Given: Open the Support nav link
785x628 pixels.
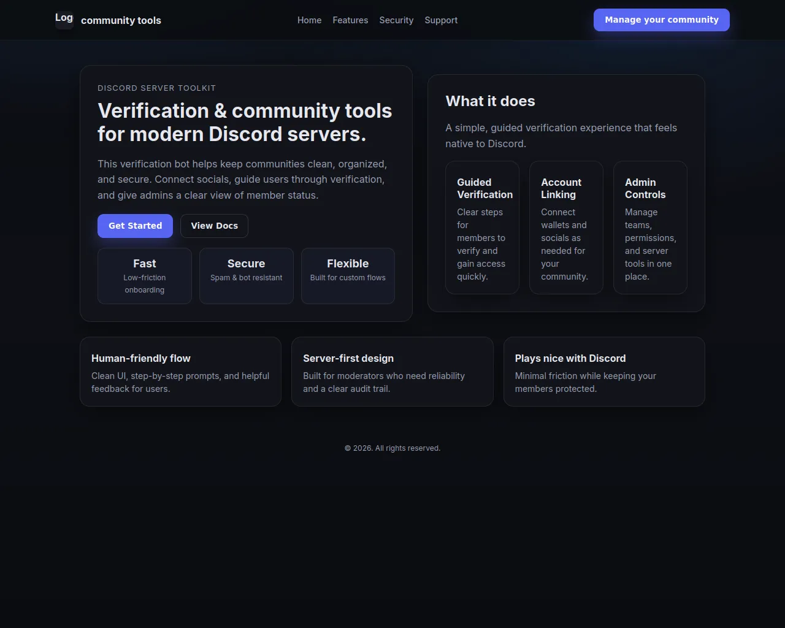Looking at the screenshot, I should click(x=441, y=20).
